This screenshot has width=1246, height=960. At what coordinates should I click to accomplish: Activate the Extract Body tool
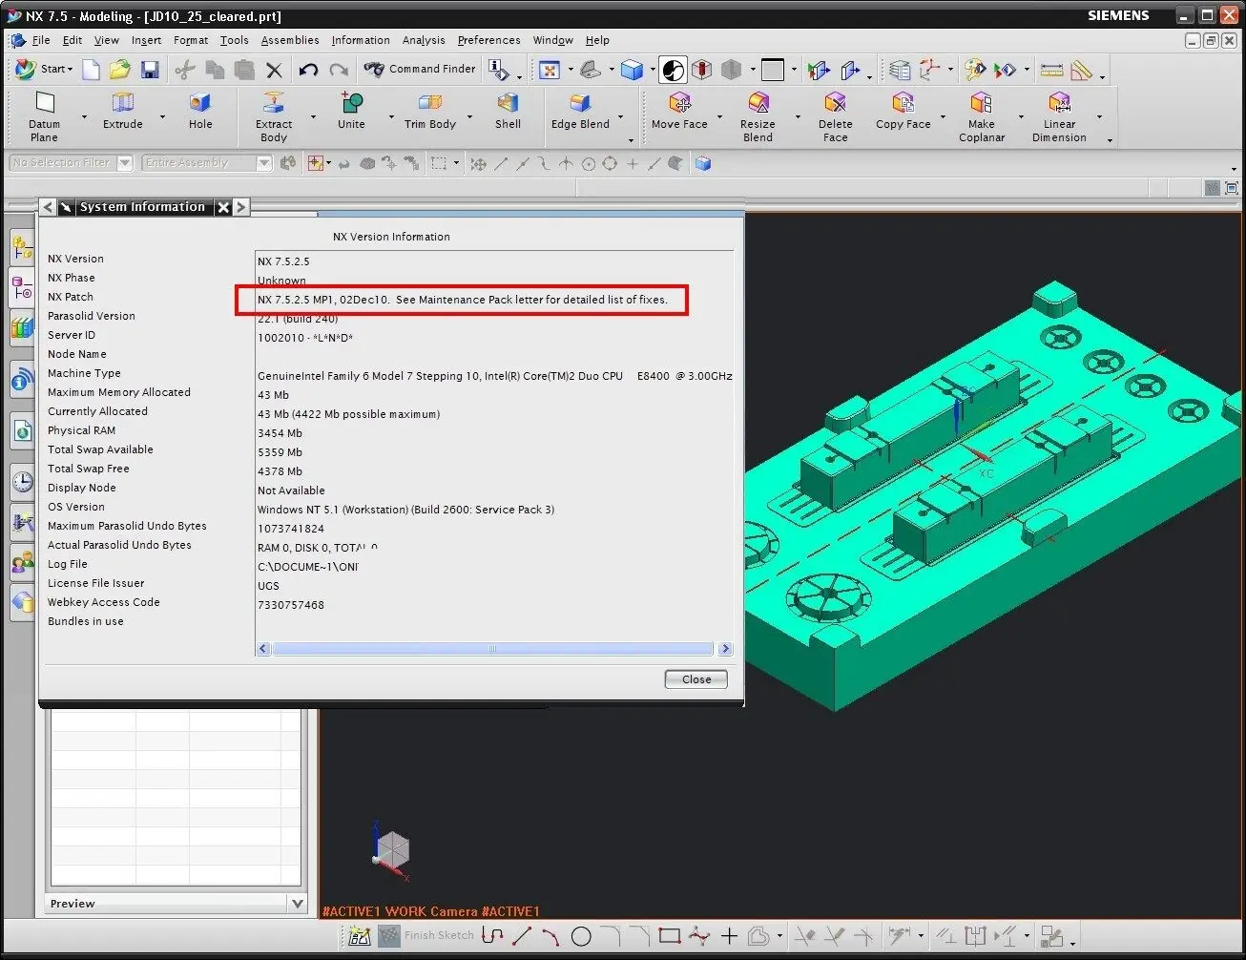pyautogui.click(x=274, y=117)
